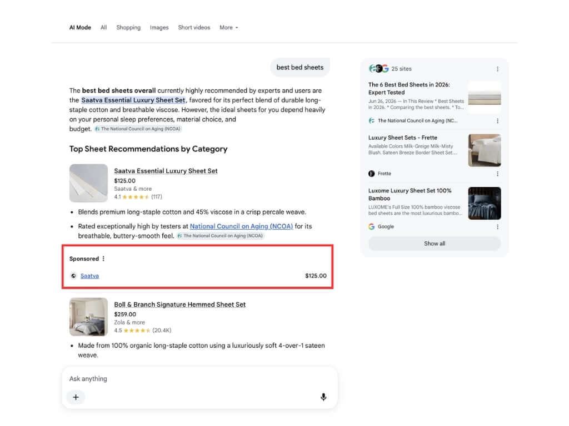Follow the National Council on Aging (NCOA) link
This screenshot has height=426, width=569.
coord(241,226)
